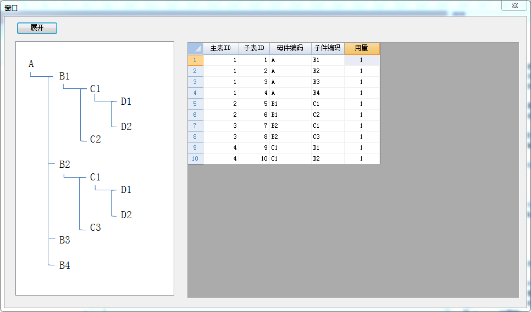
Task: Click the C3 cell in the grid
Action: [x=328, y=137]
